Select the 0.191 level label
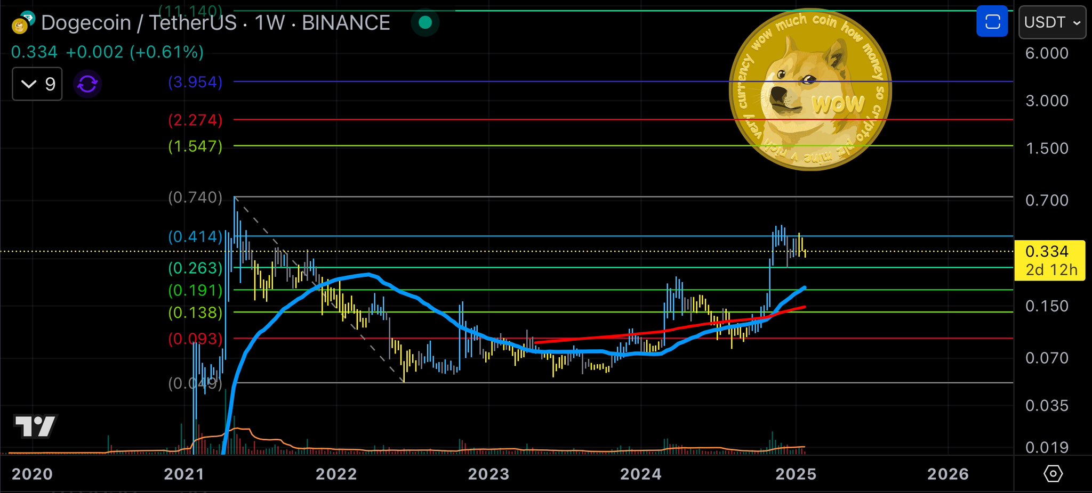The image size is (1092, 493). [x=195, y=290]
